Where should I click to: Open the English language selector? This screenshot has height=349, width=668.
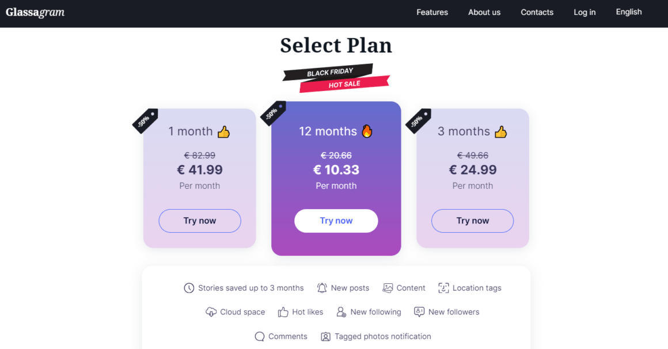point(629,12)
